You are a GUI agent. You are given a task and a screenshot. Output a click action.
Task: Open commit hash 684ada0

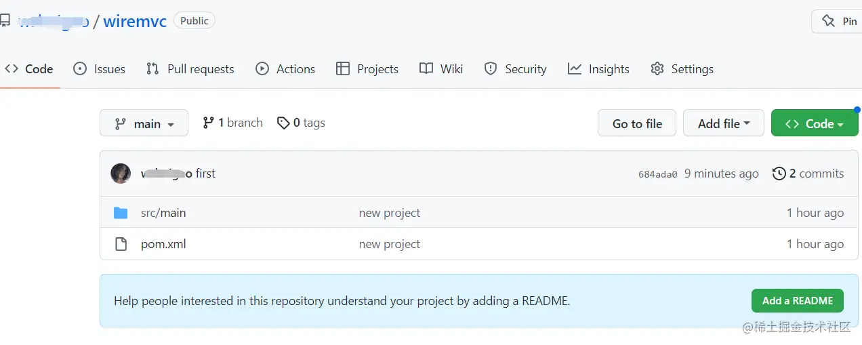pos(657,174)
